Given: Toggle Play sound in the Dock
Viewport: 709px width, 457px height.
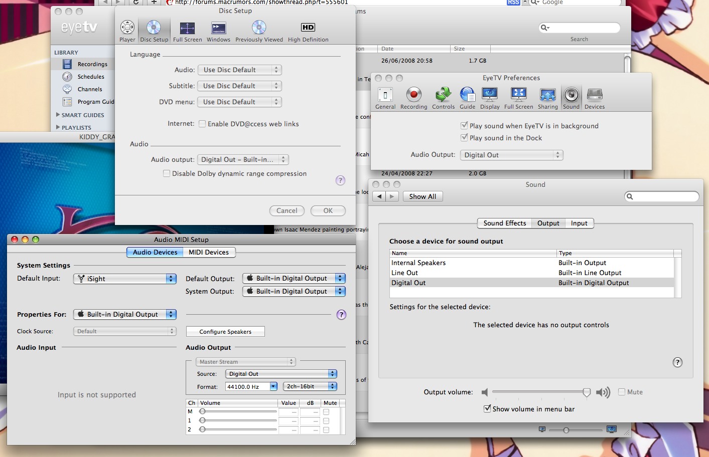Looking at the screenshot, I should (464, 138).
